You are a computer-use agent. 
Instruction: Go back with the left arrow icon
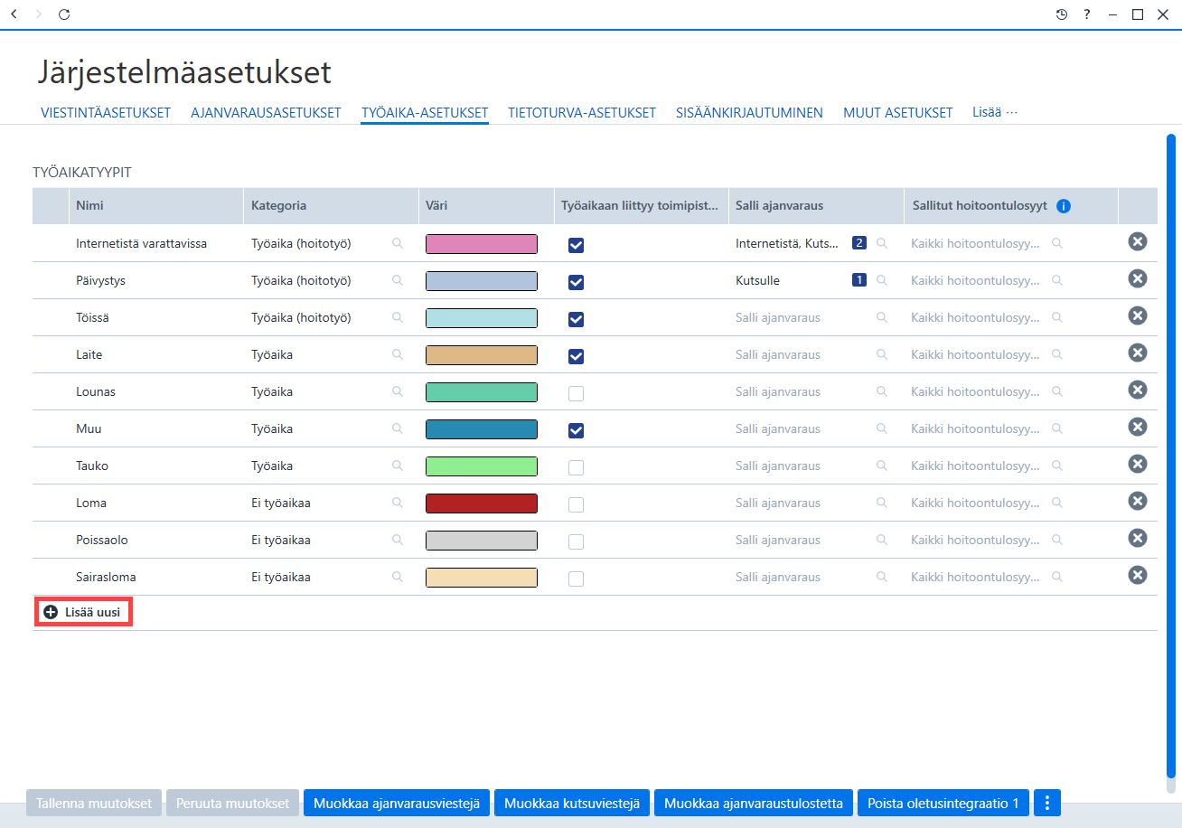[13, 14]
